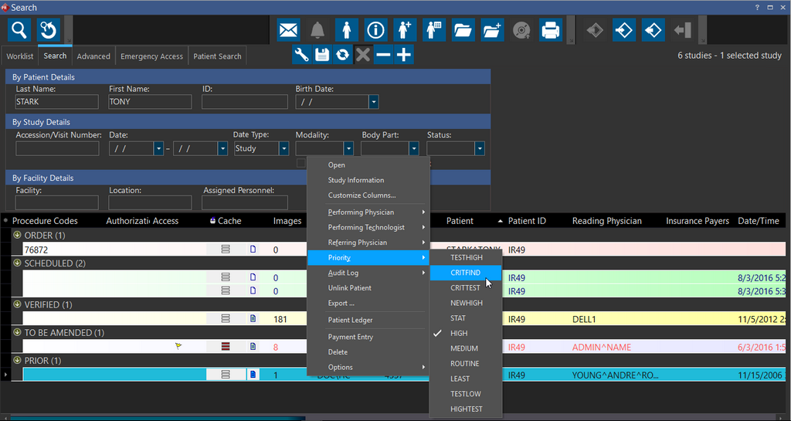Expand the Status dropdown
The width and height of the screenshot is (791, 421).
(x=480, y=148)
